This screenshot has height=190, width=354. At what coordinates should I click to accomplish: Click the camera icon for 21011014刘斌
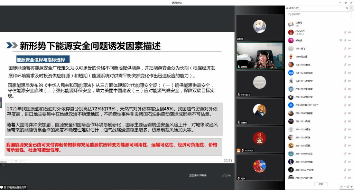[x=350, y=121]
